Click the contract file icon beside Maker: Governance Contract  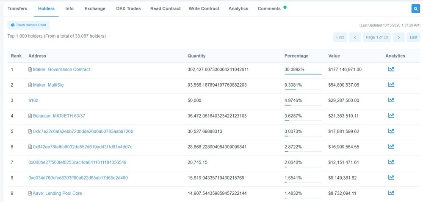[x=30, y=69]
